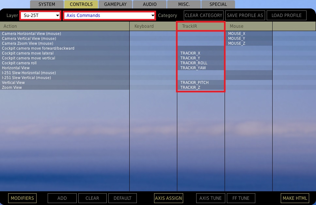Click the AXIS TUNE button

pos(211,198)
